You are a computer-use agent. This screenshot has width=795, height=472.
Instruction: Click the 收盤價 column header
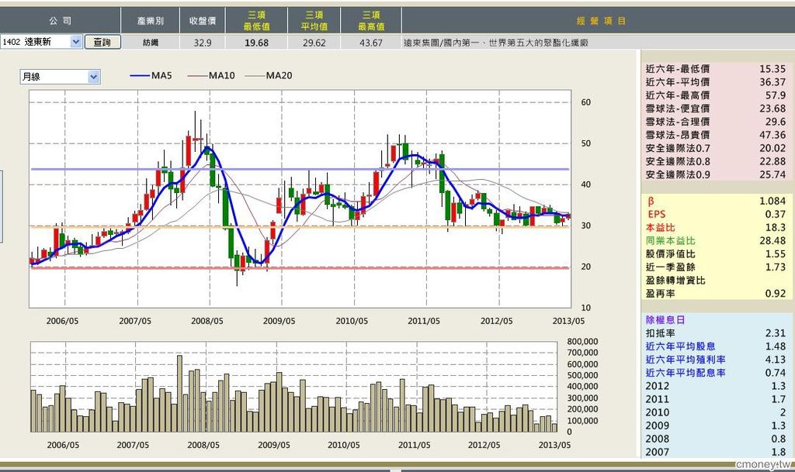click(x=203, y=21)
